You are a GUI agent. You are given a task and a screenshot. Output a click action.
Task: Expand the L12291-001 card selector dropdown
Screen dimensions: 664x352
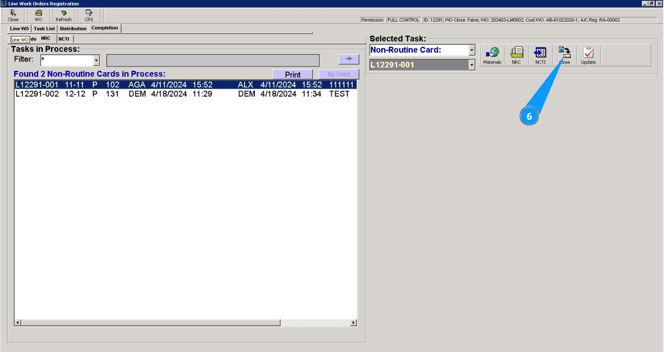click(x=472, y=65)
